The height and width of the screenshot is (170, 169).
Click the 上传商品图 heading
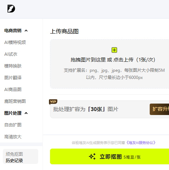[x=64, y=31]
